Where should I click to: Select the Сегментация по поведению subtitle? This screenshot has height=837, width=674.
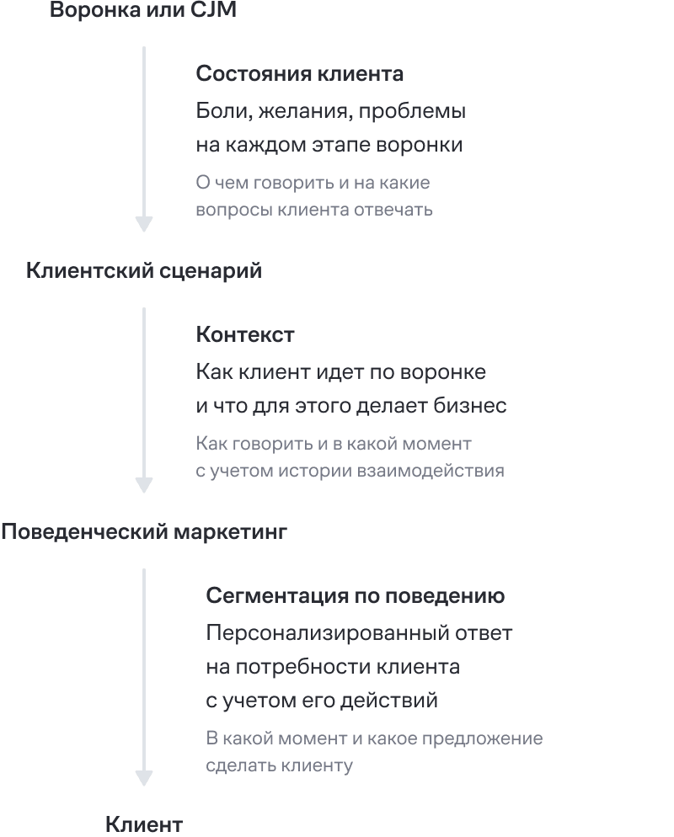tap(356, 596)
